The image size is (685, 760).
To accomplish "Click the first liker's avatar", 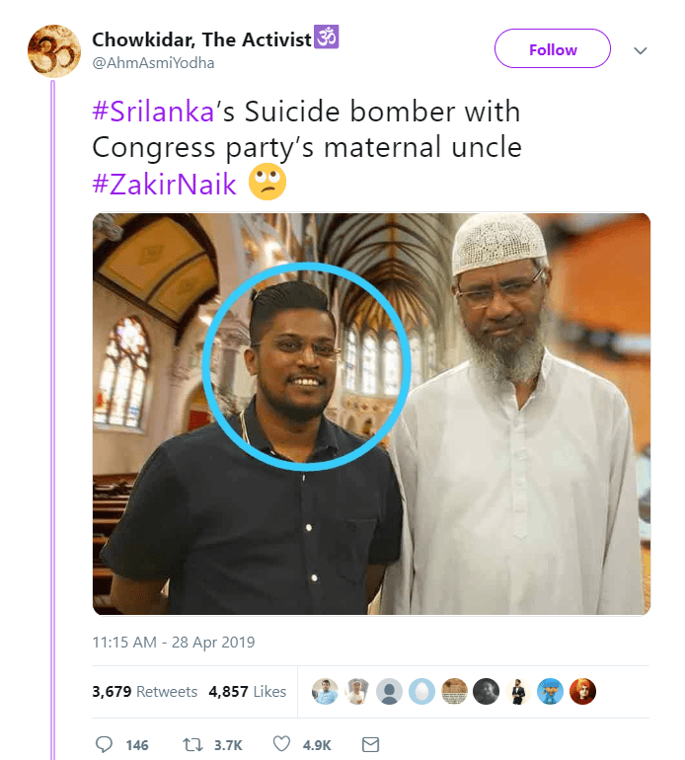I will (325, 691).
